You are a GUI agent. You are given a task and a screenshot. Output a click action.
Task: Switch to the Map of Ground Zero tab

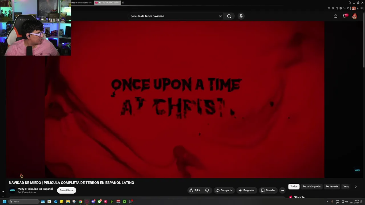click(x=82, y=3)
